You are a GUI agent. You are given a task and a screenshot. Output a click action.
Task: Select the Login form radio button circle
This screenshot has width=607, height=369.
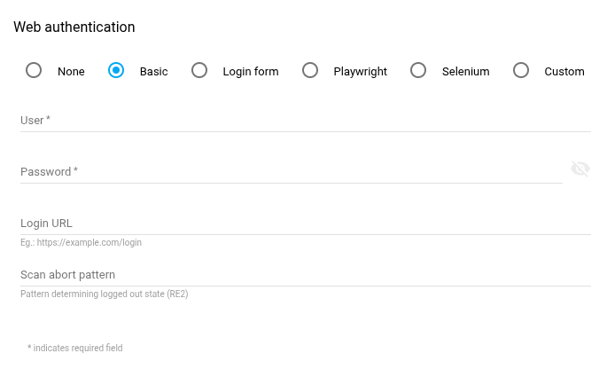coord(199,70)
